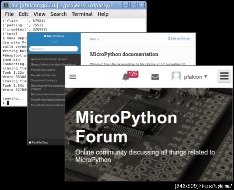234x190 pixels.
Task: Click the Docs breadcrumb link
Action: (93, 39)
